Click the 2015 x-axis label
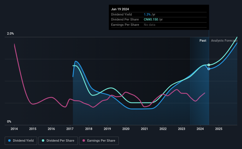 pos(33,129)
